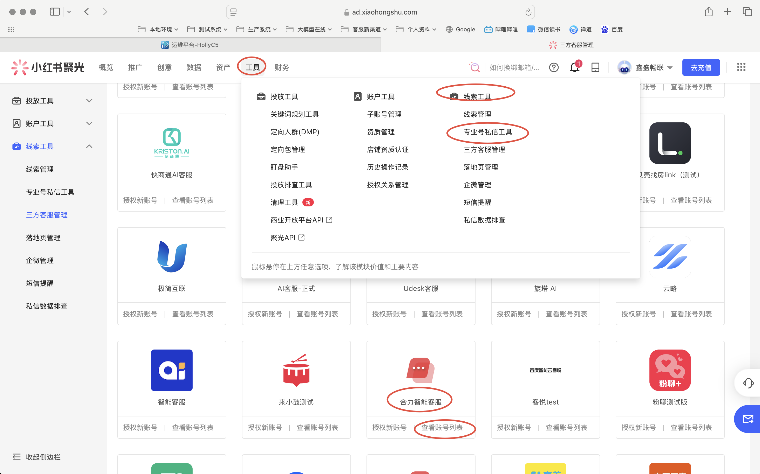
Task: Click the 合力智能客服 chat bubble logo
Action: point(420,370)
